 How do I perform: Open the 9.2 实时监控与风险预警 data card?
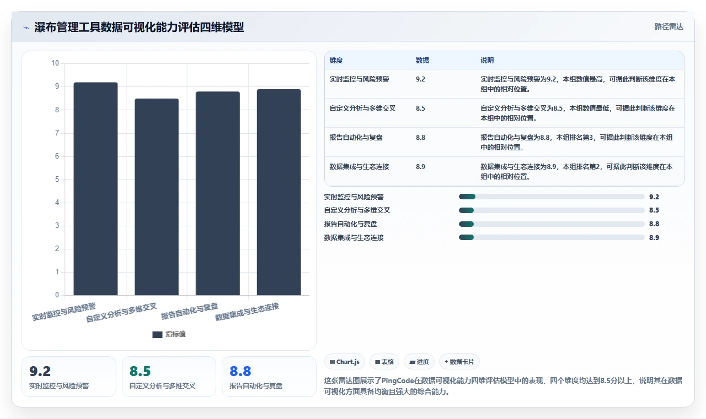(x=69, y=377)
